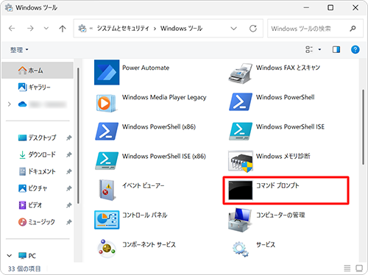Toggle pin icon next to ダウンロード

[x=69, y=154]
